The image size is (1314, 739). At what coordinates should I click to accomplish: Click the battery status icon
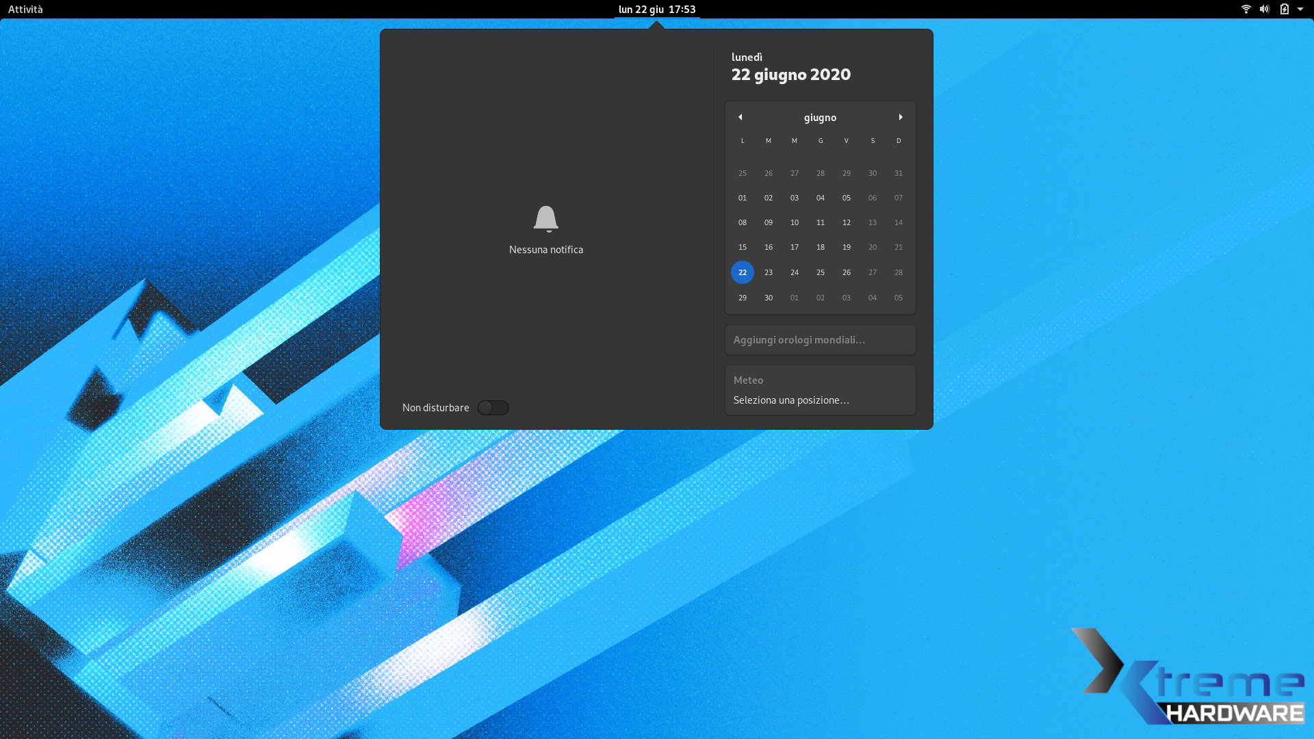point(1285,9)
